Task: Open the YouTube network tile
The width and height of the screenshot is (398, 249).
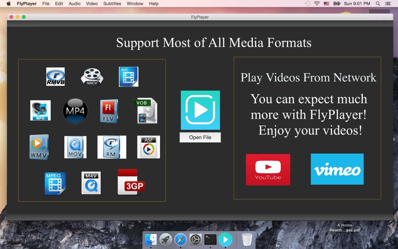Action: pyautogui.click(x=268, y=169)
